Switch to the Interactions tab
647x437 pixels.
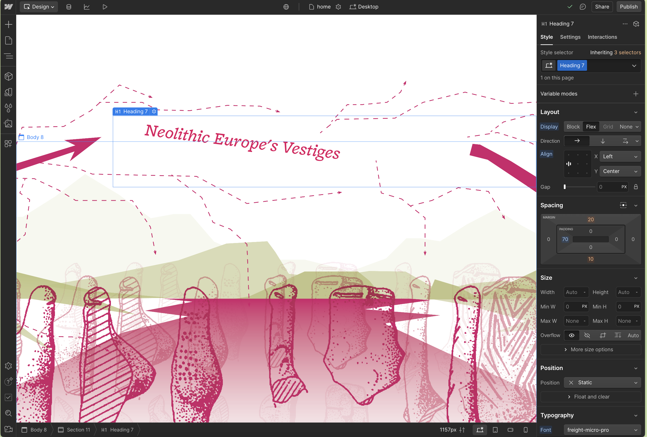(x=602, y=37)
